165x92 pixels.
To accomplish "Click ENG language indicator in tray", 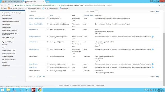I will [x=155, y=90].
